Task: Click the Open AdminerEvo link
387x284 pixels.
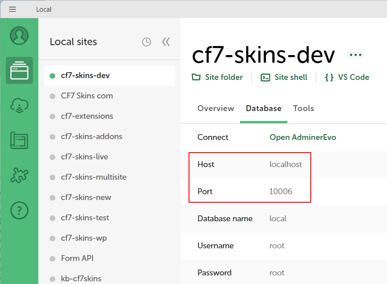Action: (303, 137)
